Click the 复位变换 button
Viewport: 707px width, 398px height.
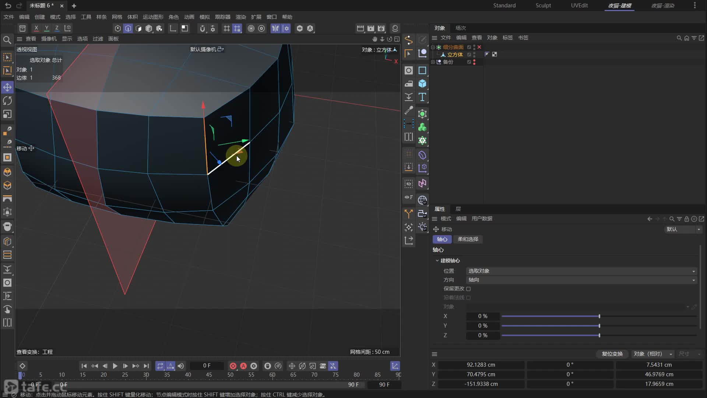612,354
